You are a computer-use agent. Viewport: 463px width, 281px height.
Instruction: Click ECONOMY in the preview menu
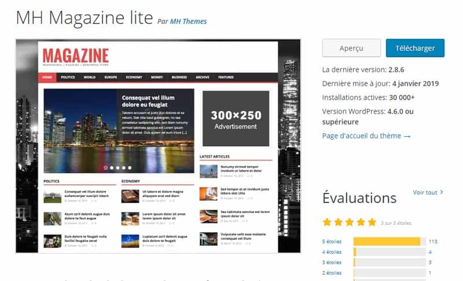pyautogui.click(x=134, y=77)
